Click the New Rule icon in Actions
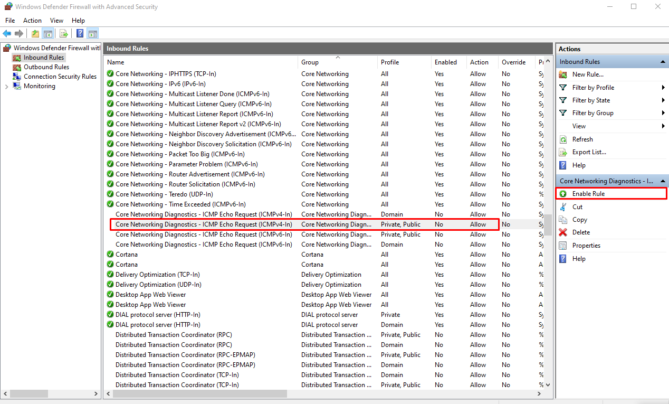The height and width of the screenshot is (404, 669). click(x=563, y=74)
